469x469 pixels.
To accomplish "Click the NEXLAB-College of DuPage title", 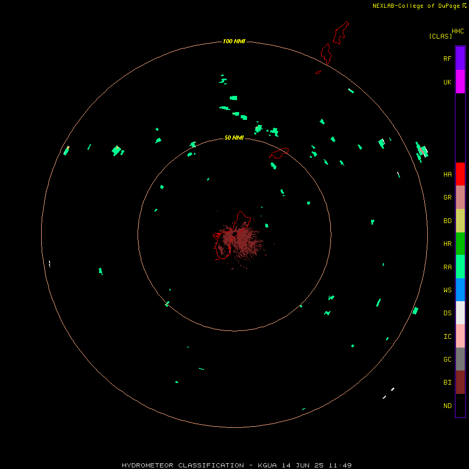I will point(416,6).
